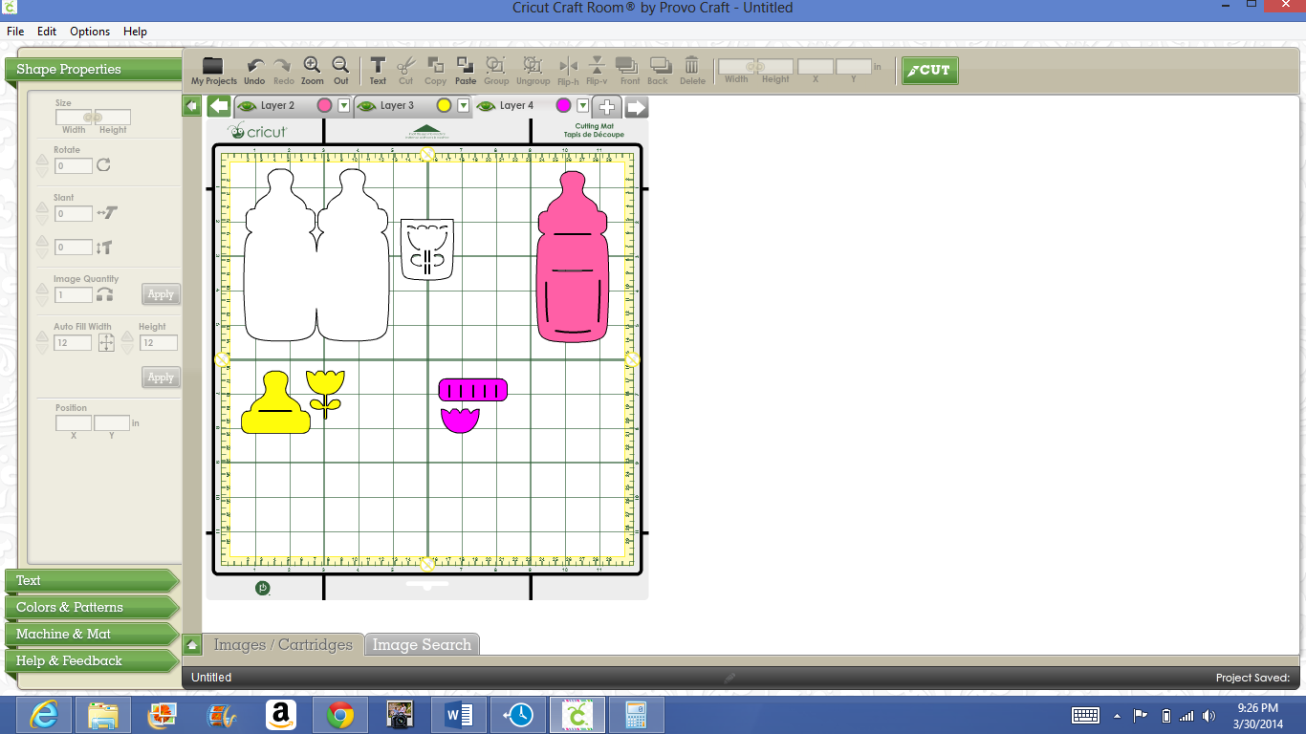Expand the Text panel
This screenshot has height=734, width=1306.
(x=93, y=580)
